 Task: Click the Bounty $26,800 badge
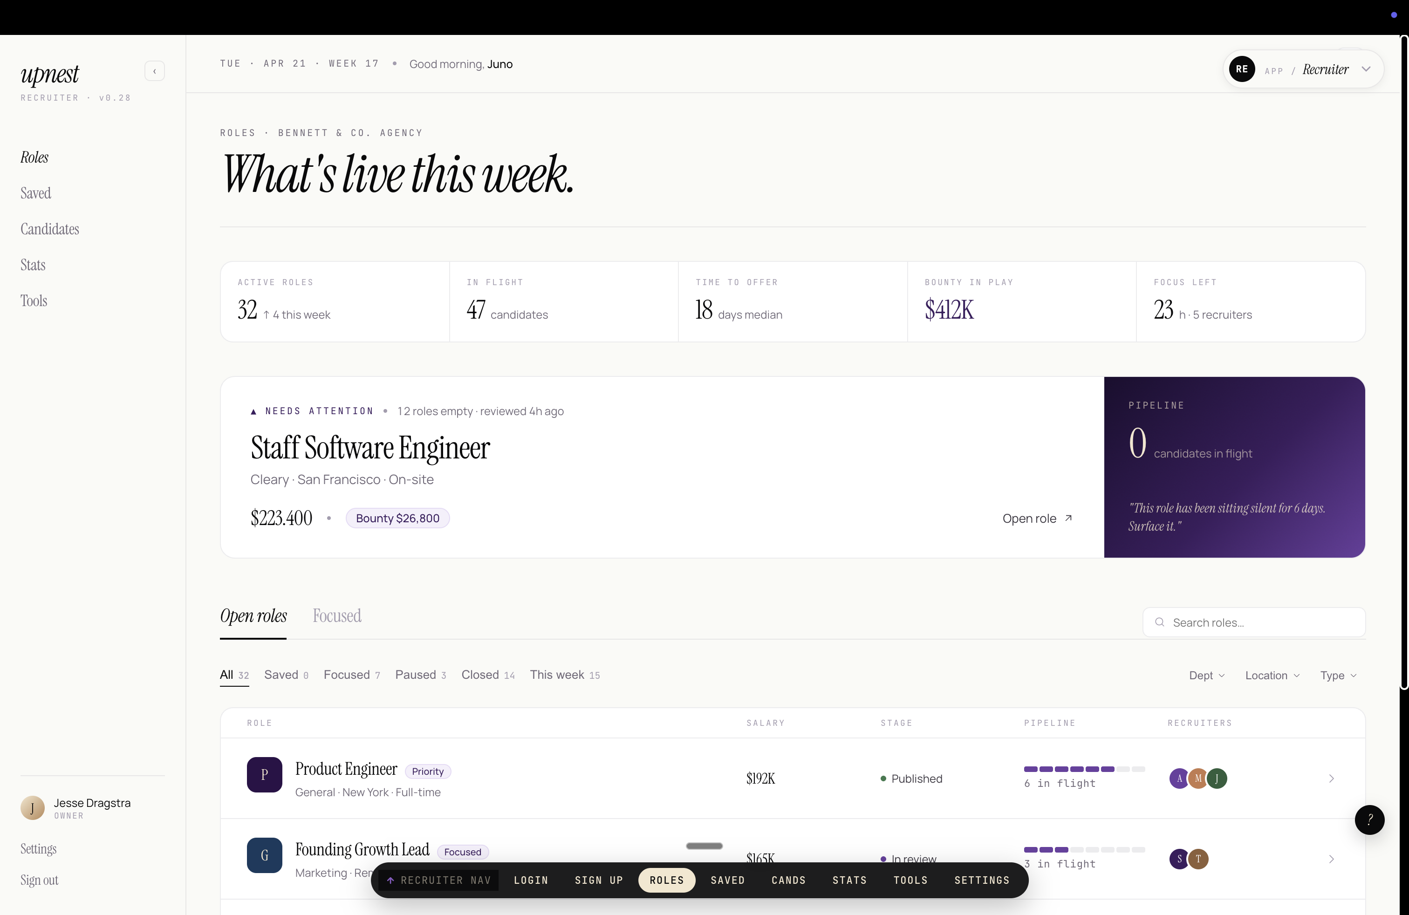pyautogui.click(x=398, y=519)
